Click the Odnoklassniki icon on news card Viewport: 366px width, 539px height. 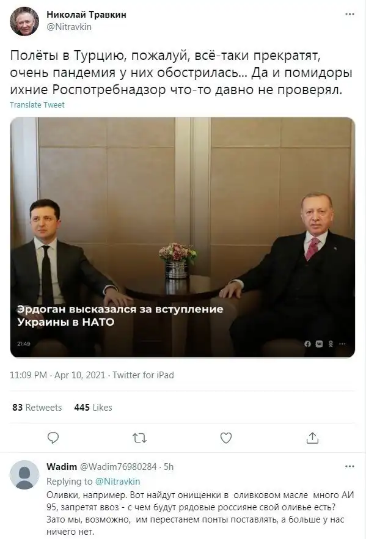(331, 343)
